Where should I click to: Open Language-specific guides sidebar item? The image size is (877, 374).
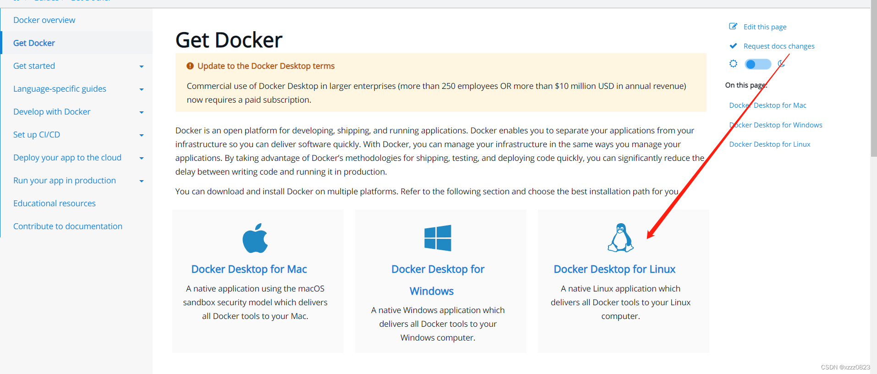(x=60, y=89)
